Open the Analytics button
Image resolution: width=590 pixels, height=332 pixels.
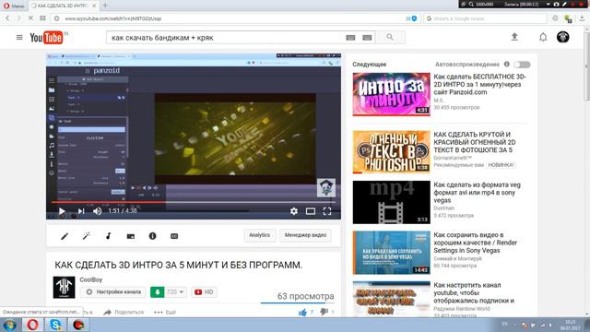pos(260,235)
